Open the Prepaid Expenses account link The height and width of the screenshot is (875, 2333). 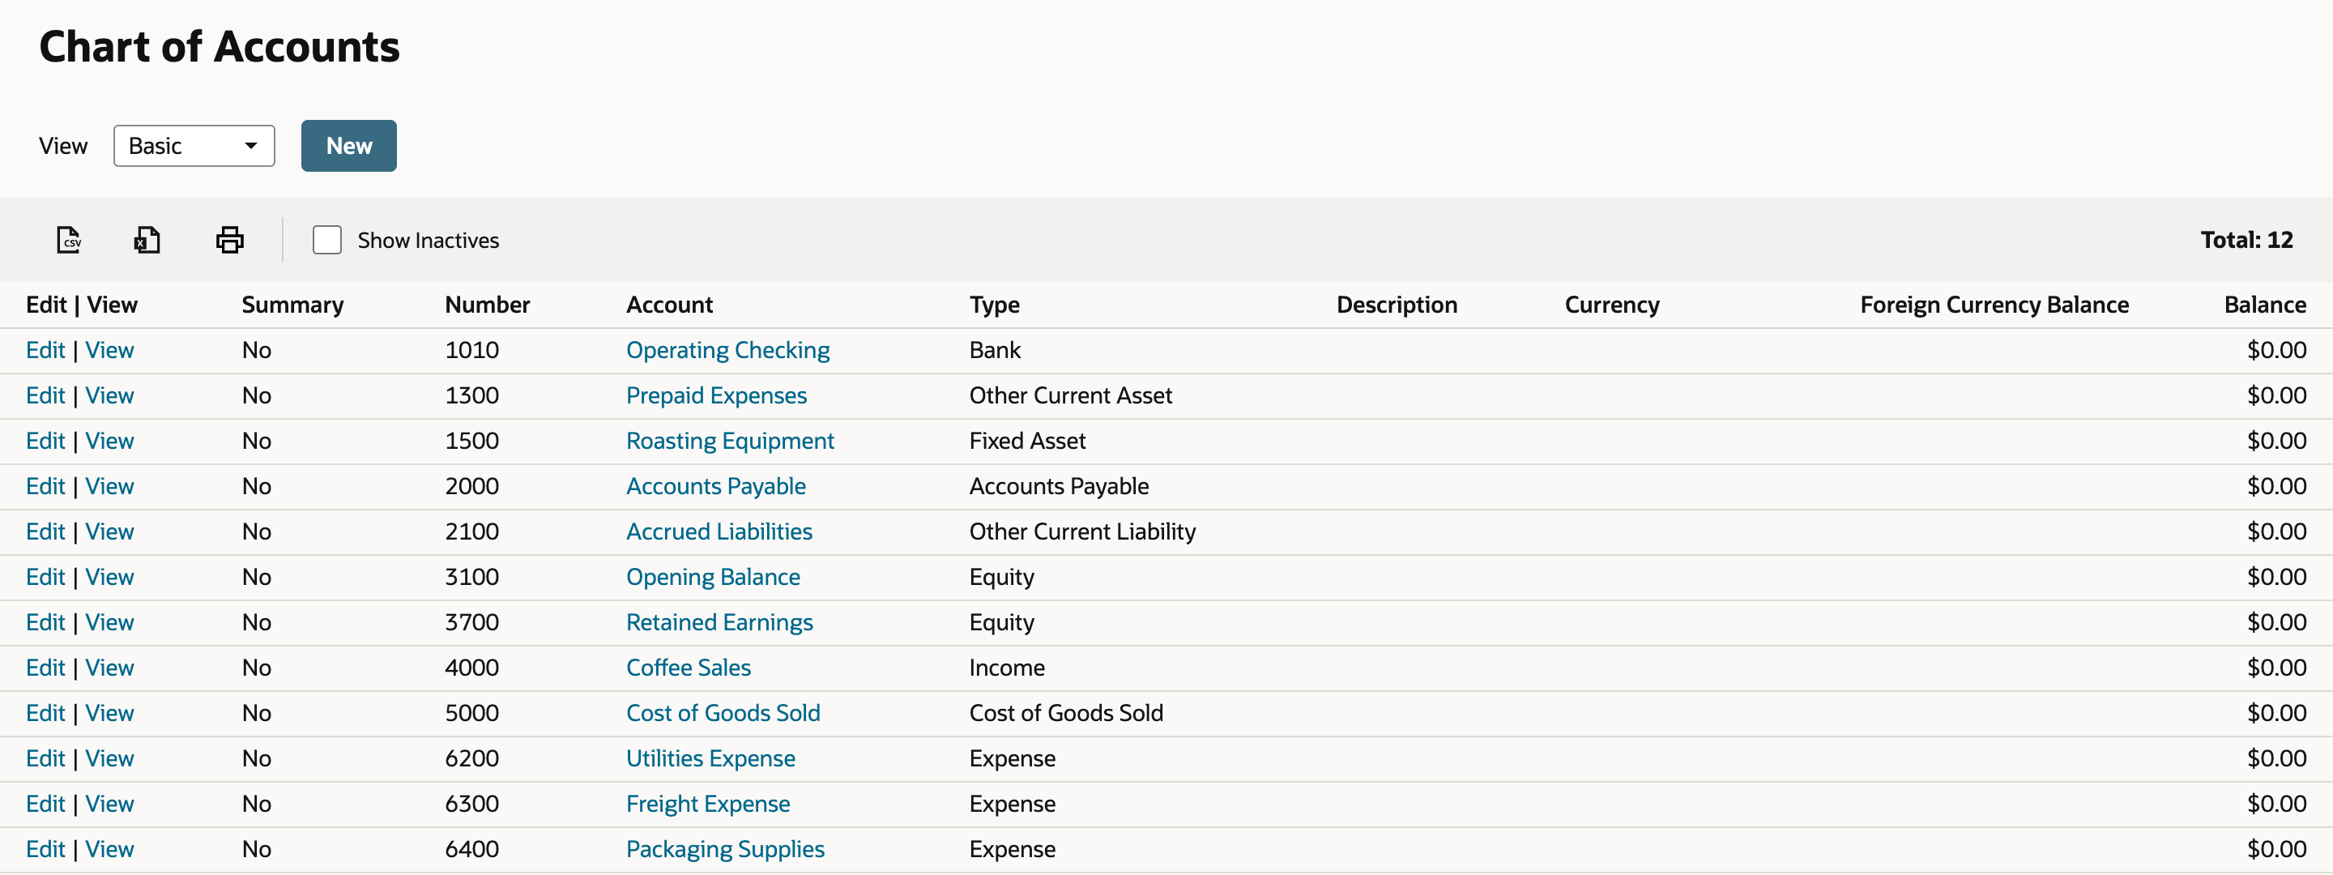click(715, 396)
